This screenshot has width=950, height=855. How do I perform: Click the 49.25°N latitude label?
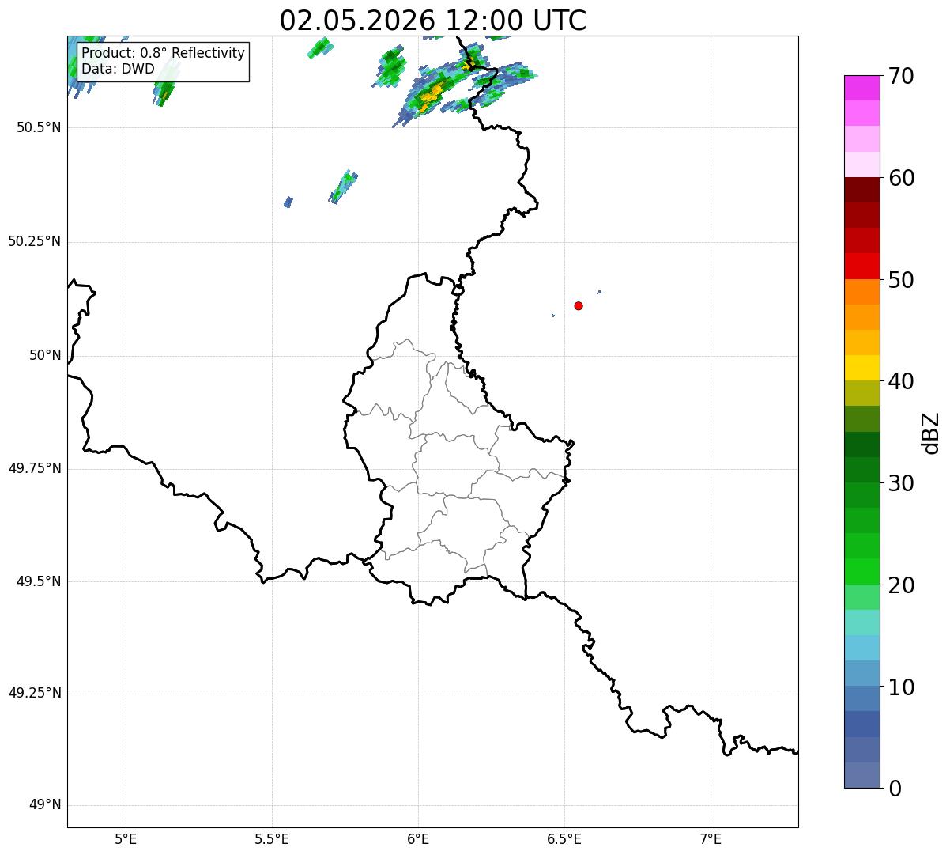[35, 694]
